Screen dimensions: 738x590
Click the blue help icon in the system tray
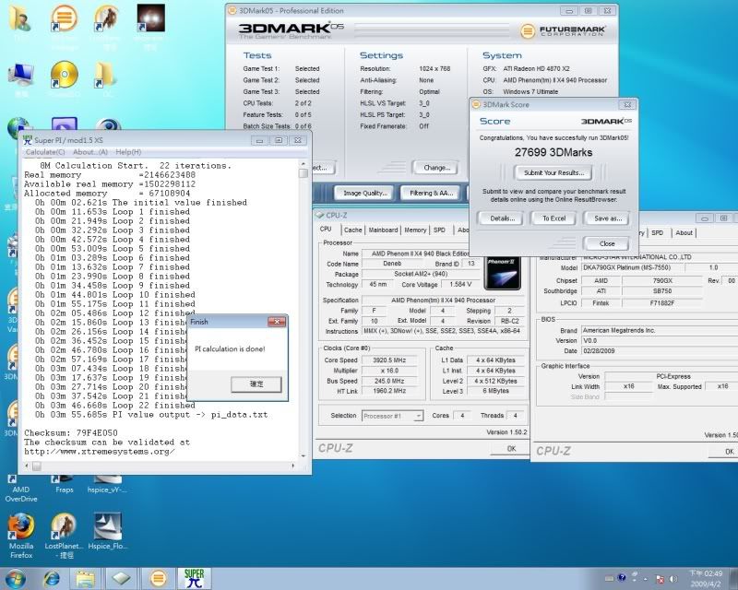[622, 578]
